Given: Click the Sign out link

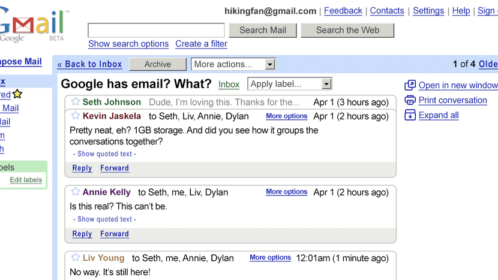Looking at the screenshot, I should (x=488, y=11).
